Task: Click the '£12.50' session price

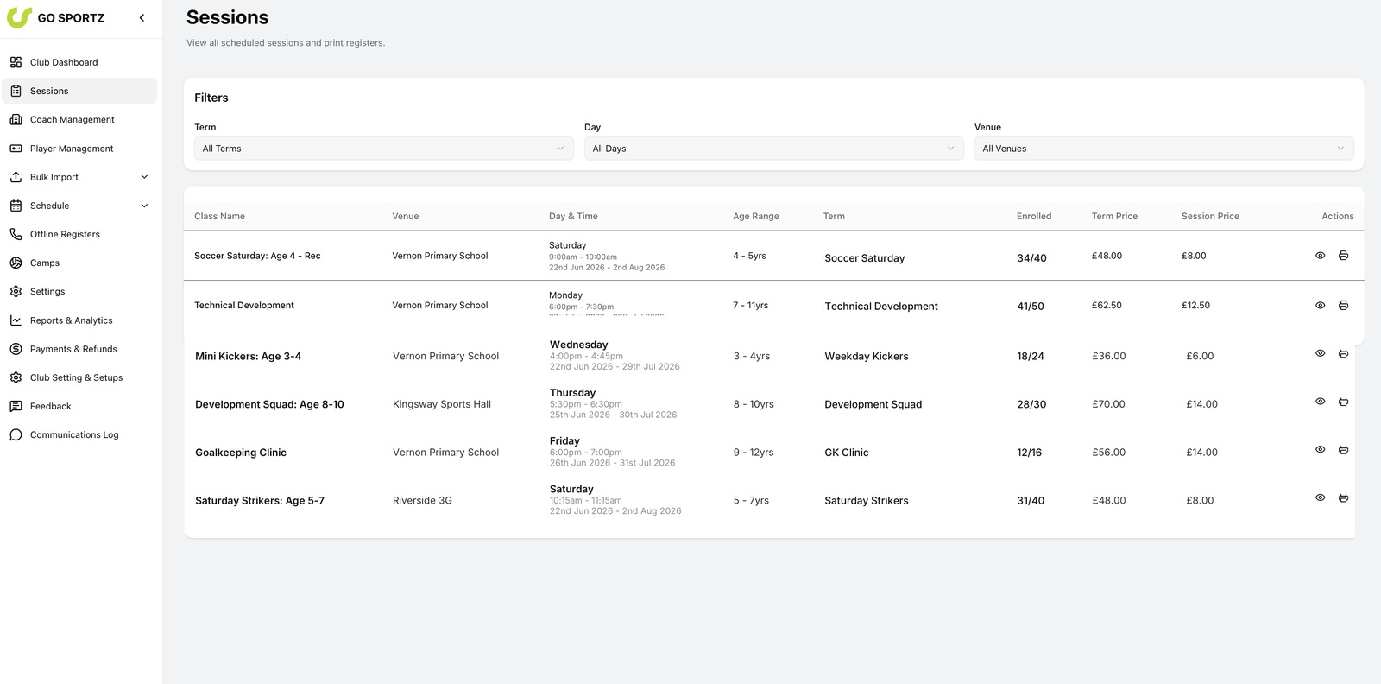Action: [x=1195, y=305]
